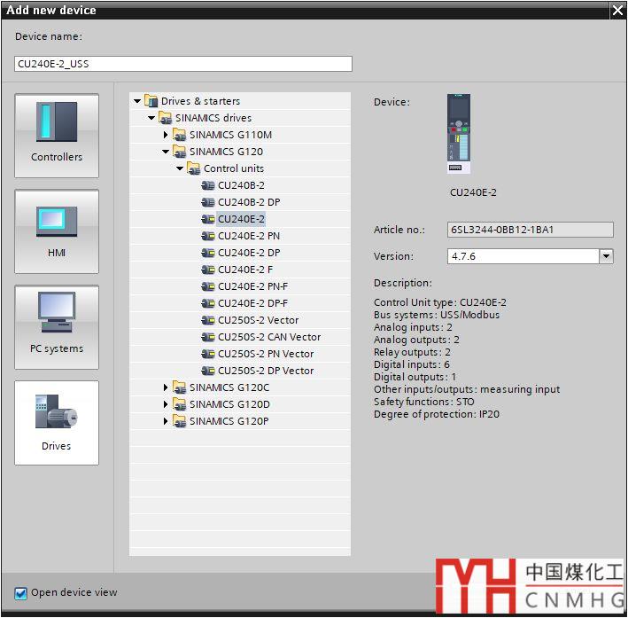Collapse the SINAMICS drives node
This screenshot has width=628, height=618.
coord(151,118)
